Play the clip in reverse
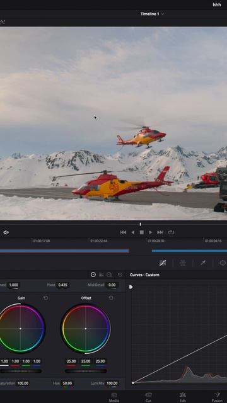Viewport: 227px width, 403px height. 133,232
